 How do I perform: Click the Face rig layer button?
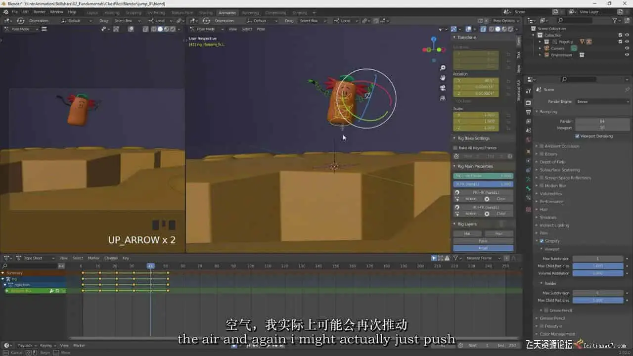coord(483,241)
